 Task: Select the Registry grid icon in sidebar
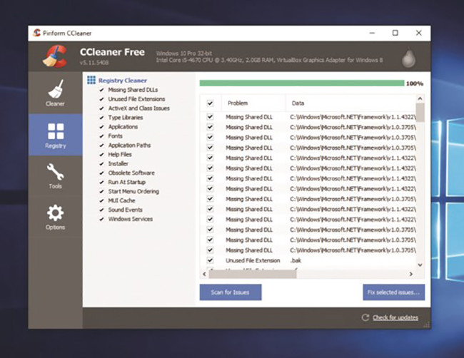pos(55,133)
